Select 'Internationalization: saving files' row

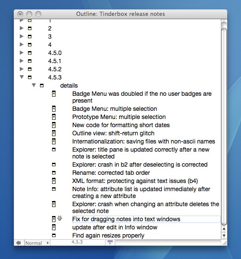143,141
